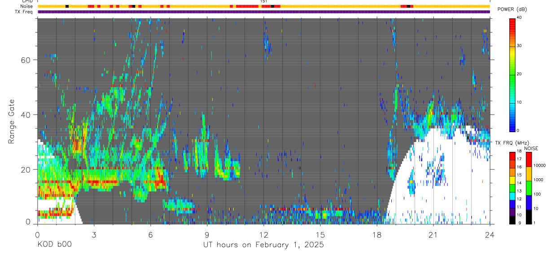Click the red top swatch in the NOISE legend

coord(529,159)
